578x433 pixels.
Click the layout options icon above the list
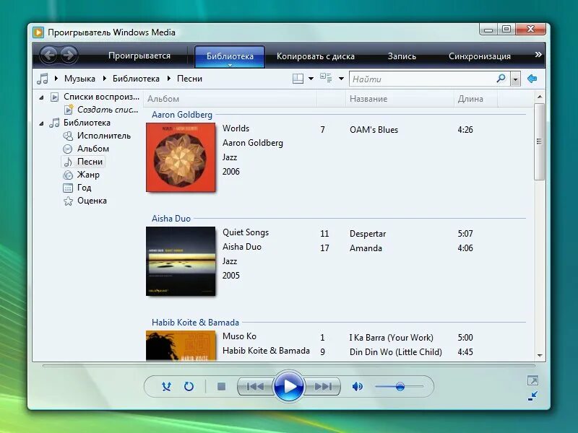297,78
